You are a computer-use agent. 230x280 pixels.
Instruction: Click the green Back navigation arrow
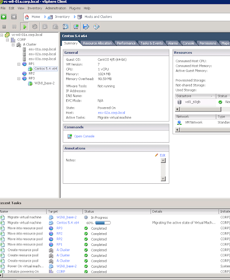4,17
